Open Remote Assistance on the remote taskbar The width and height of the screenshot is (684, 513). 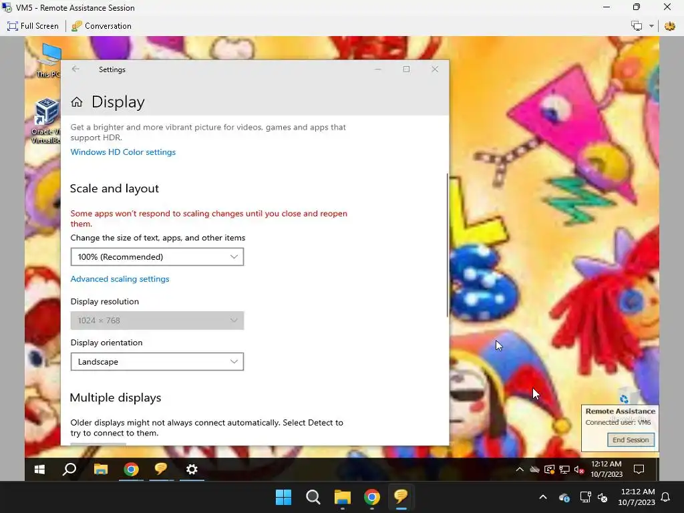tap(161, 469)
